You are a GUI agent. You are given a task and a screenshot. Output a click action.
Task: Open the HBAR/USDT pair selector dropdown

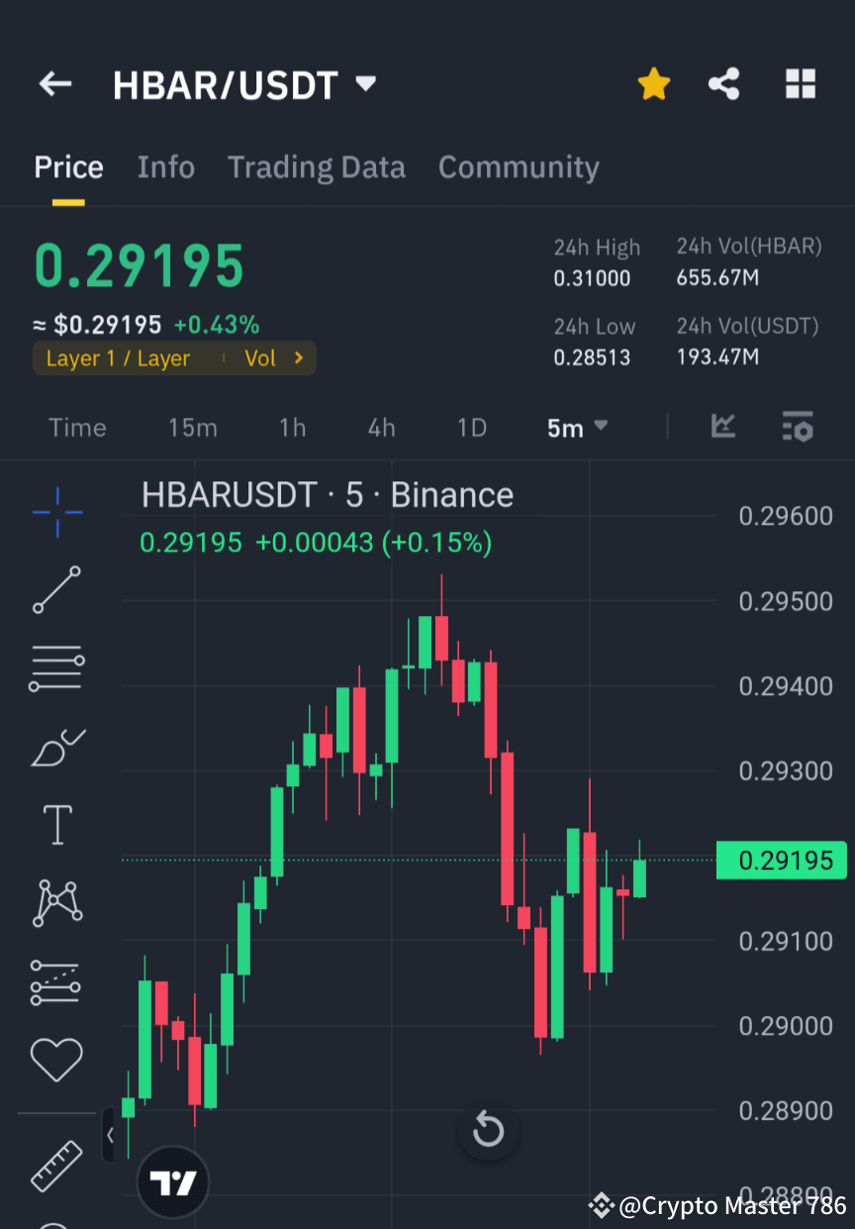[245, 84]
